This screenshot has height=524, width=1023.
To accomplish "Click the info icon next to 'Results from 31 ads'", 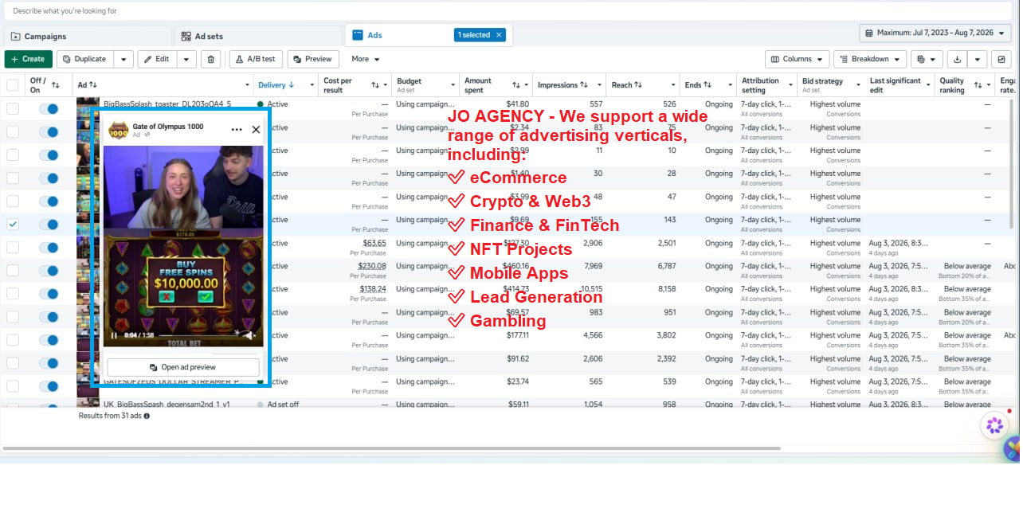I will coord(147,416).
